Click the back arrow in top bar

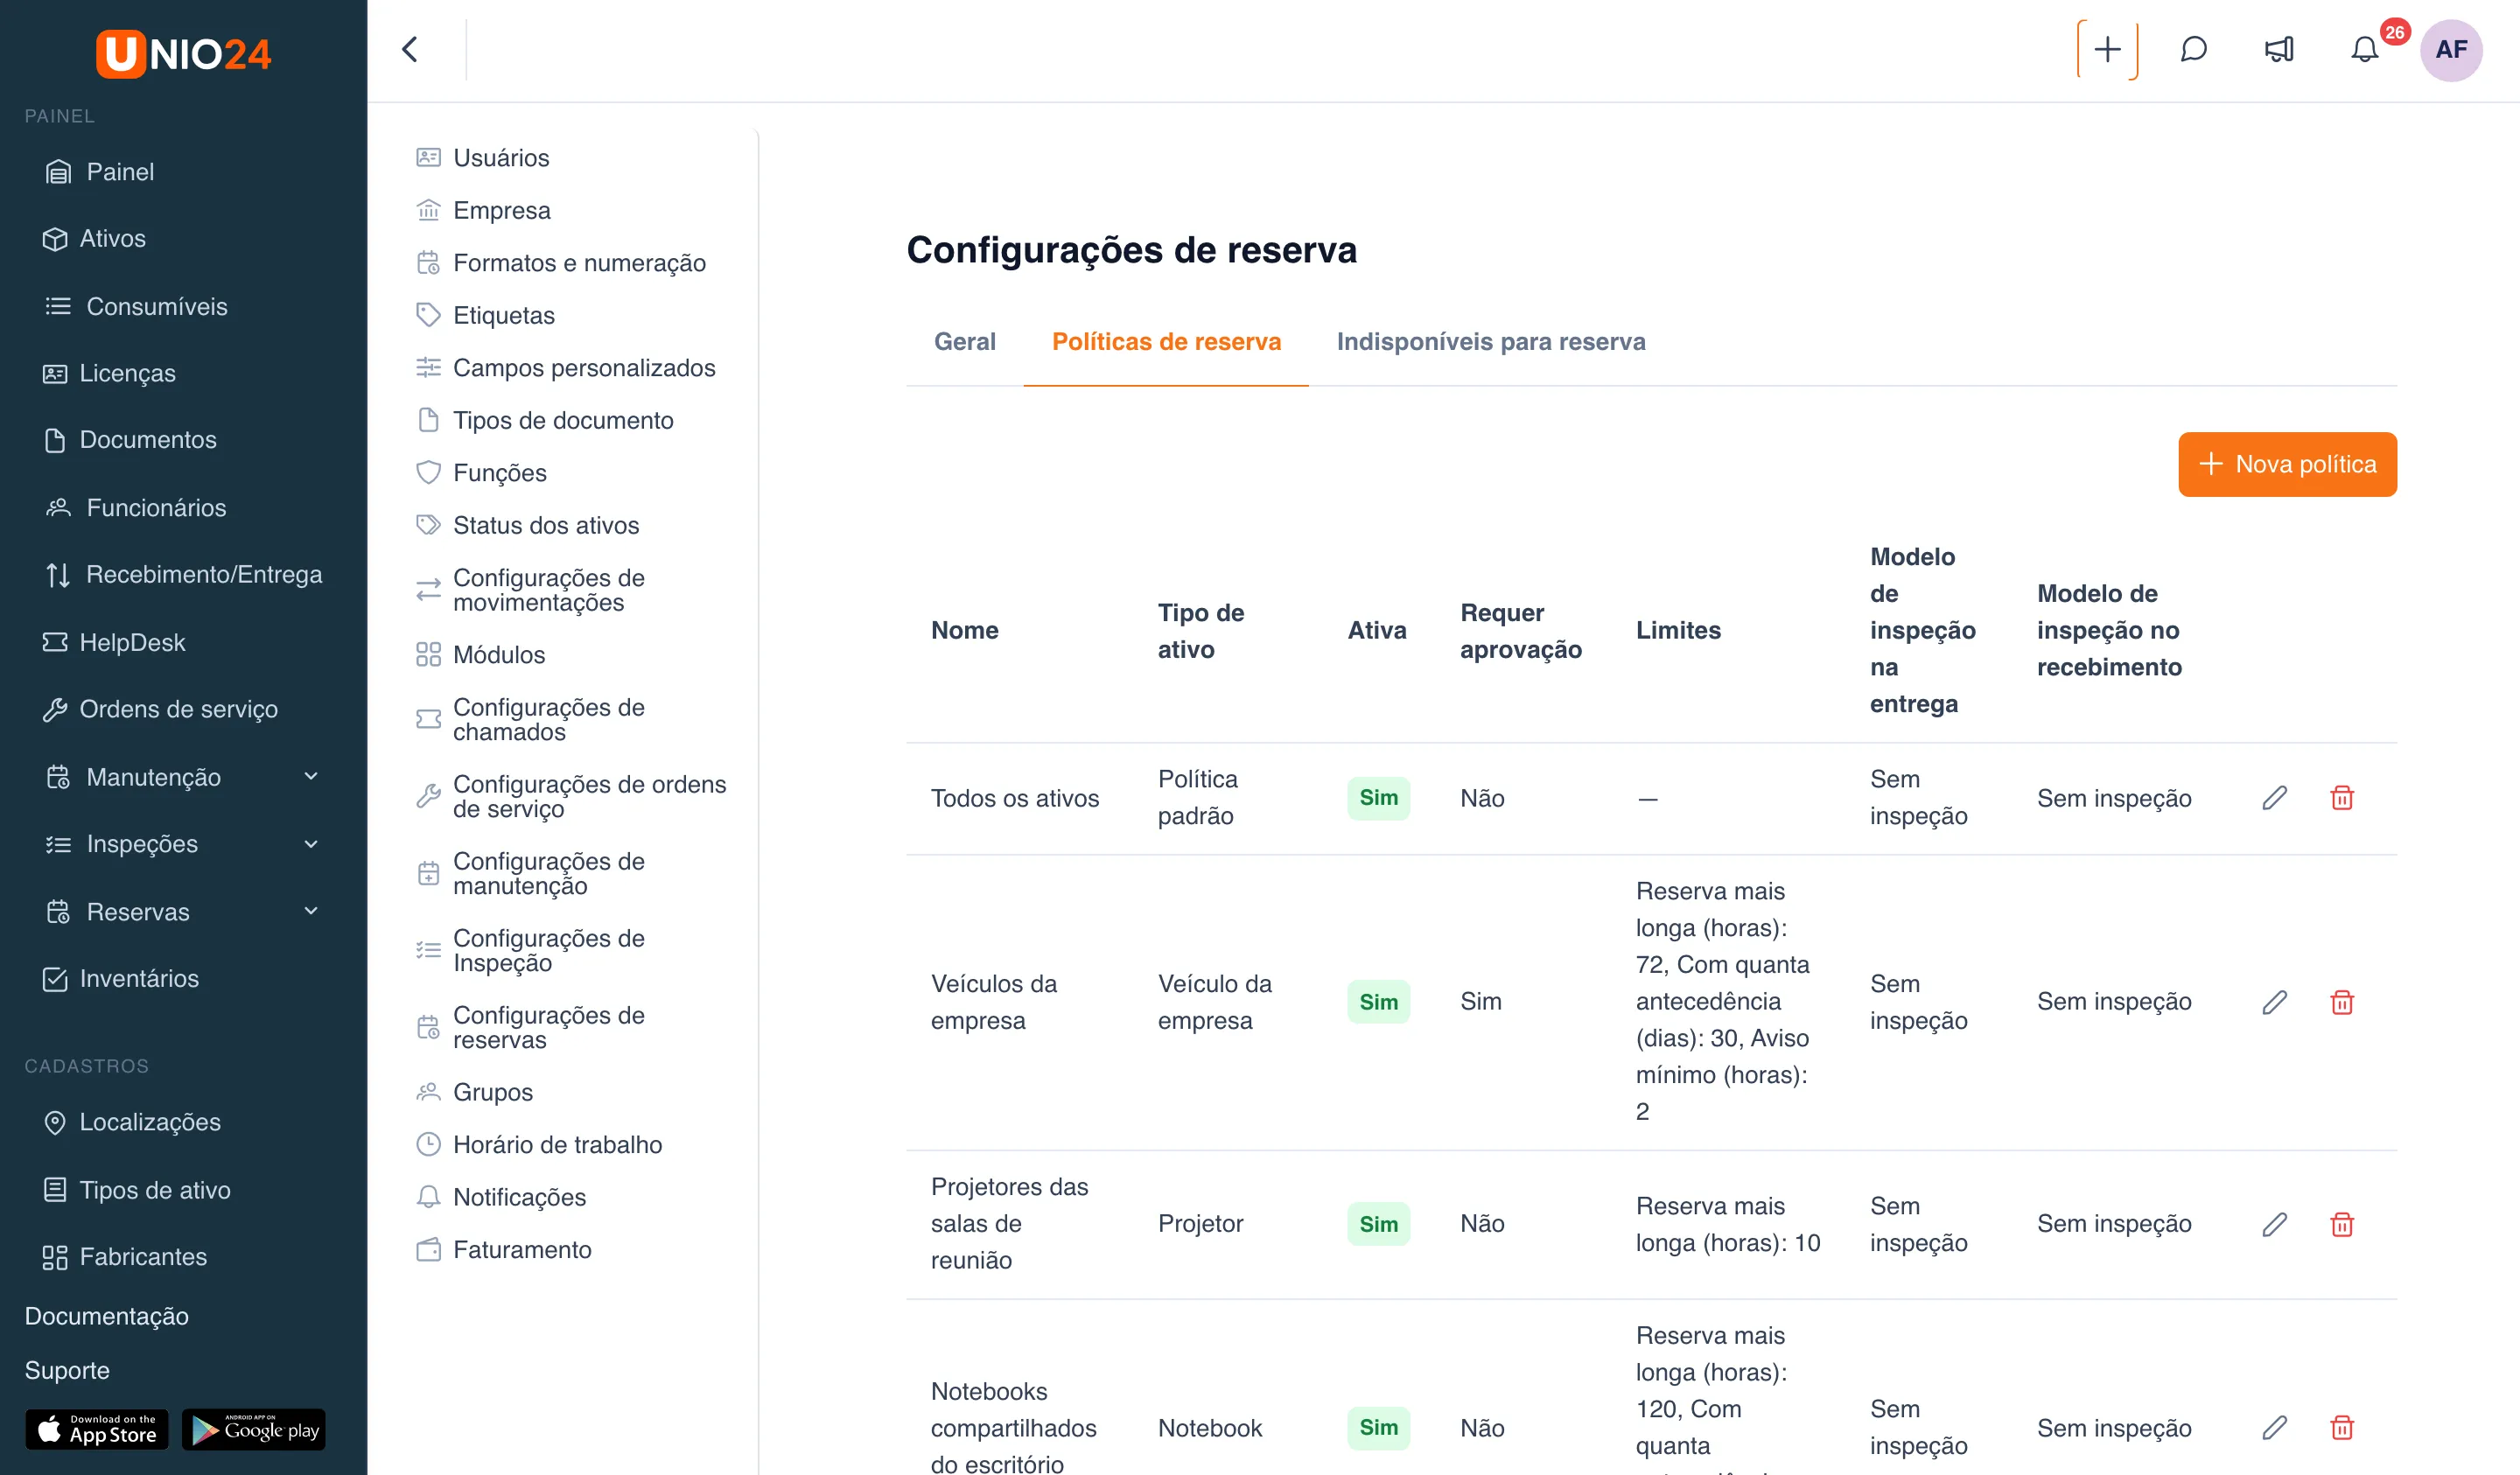[x=409, y=49]
